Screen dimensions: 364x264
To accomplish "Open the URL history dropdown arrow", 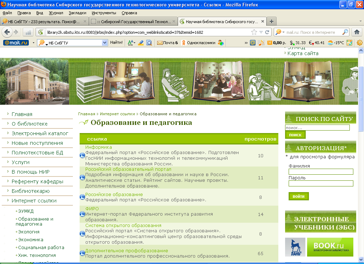I will click(x=261, y=32).
